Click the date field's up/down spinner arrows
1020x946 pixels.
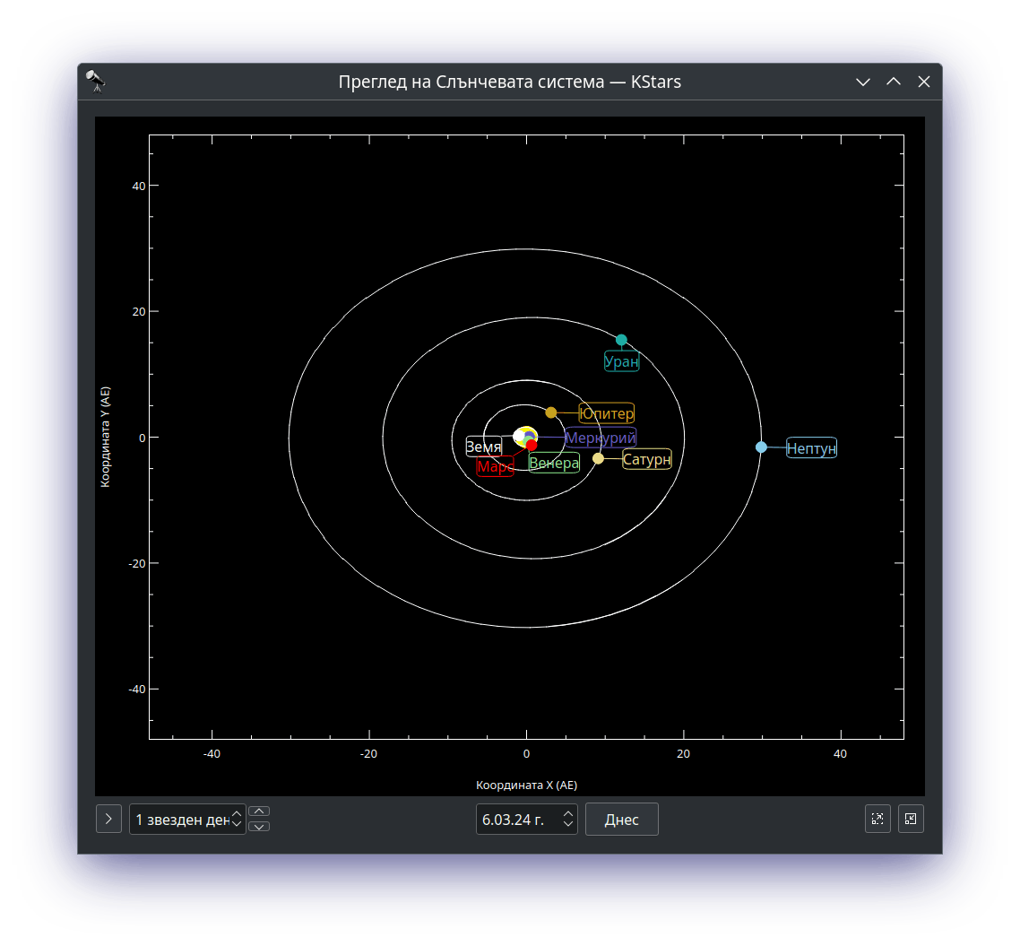point(568,819)
